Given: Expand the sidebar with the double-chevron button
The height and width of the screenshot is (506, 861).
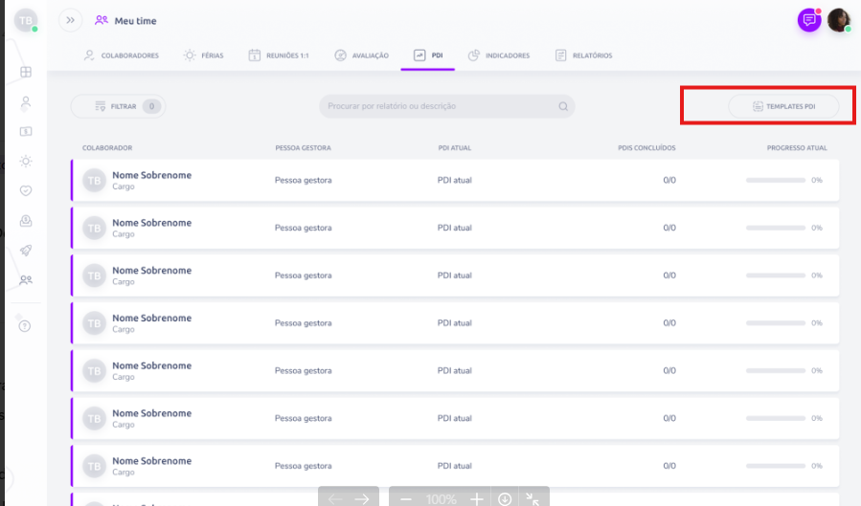Looking at the screenshot, I should pos(70,20).
